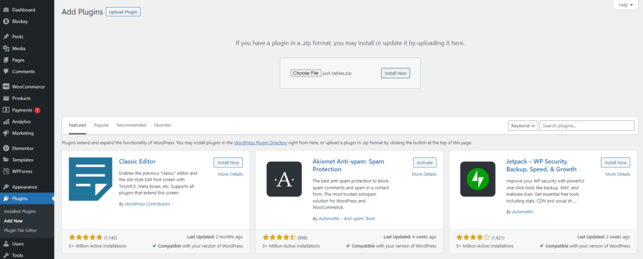Click the Pages icon in sidebar
This screenshot has width=643, height=259.
(6, 60)
